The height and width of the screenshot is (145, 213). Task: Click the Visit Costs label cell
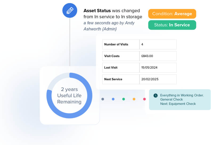point(121,56)
